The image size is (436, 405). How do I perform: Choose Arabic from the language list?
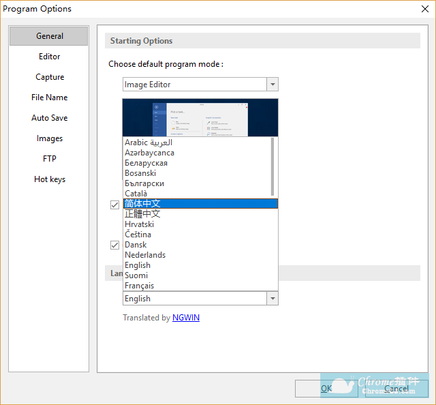tap(197, 142)
